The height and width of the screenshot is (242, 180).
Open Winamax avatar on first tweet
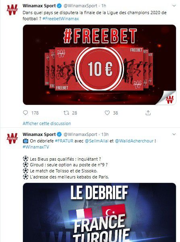(12, 10)
